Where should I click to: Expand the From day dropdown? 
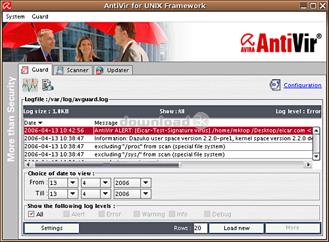pyautogui.click(x=72, y=182)
